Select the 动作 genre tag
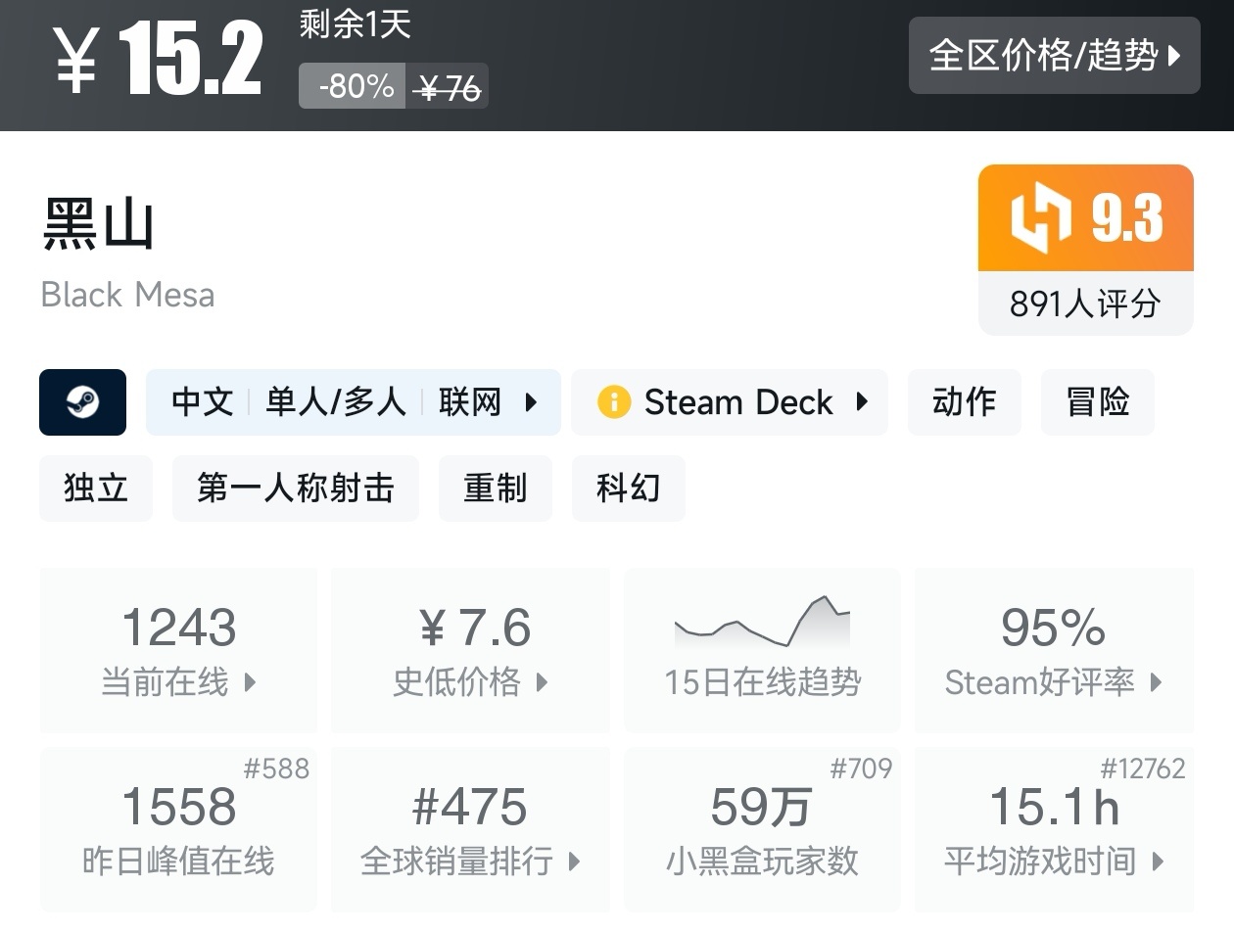This screenshot has width=1234, height=932. tap(964, 402)
